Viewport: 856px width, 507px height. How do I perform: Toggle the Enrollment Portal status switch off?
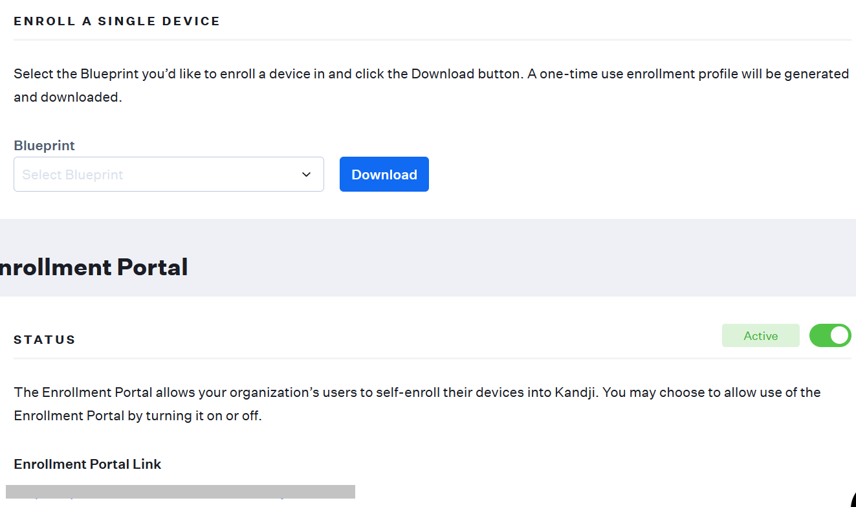pos(830,335)
